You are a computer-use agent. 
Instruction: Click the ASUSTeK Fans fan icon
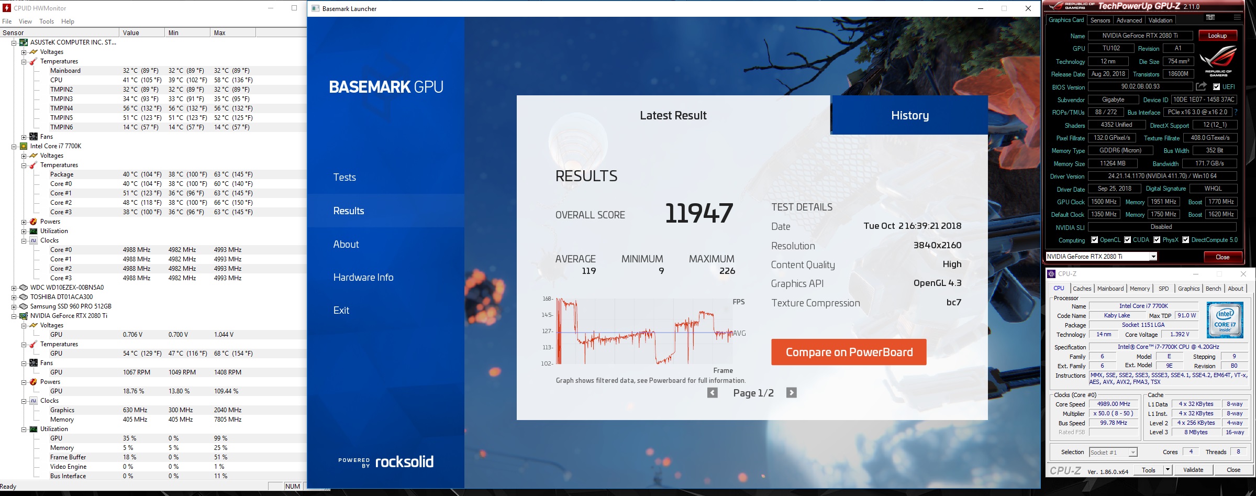coord(34,137)
